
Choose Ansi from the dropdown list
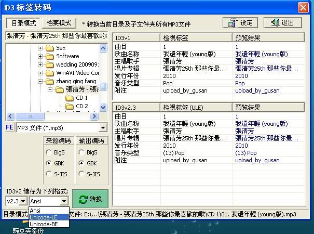[49, 211]
